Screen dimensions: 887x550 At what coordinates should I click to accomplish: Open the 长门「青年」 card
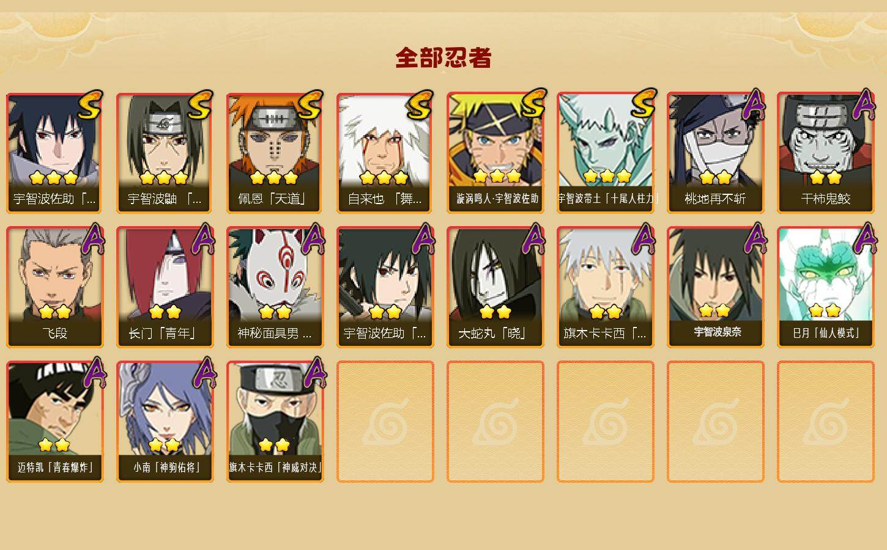pos(165,287)
